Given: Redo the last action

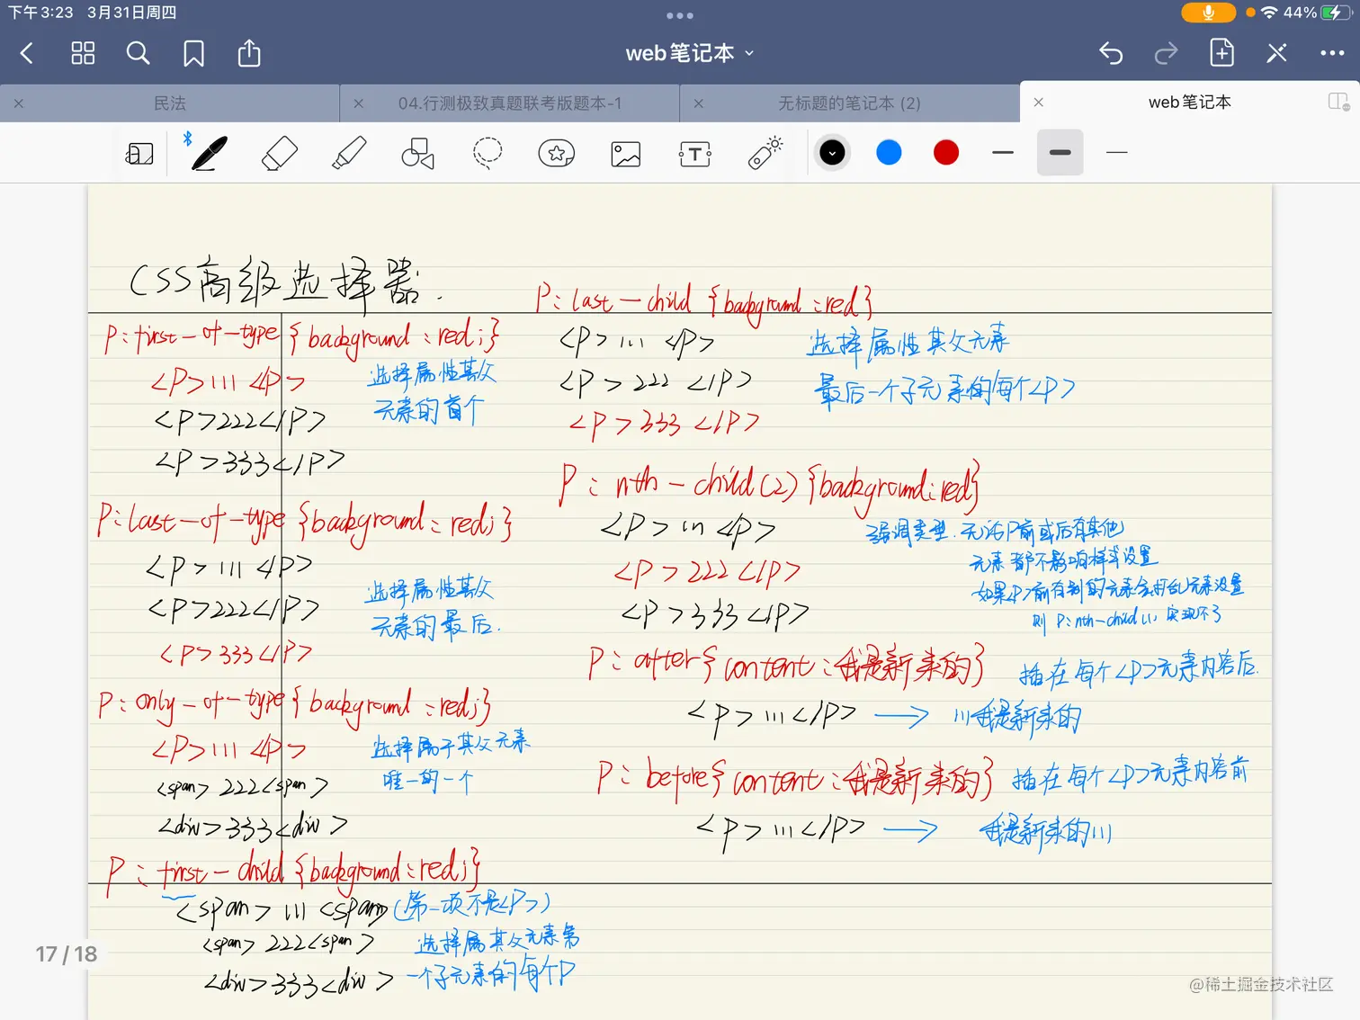Looking at the screenshot, I should pos(1166,54).
